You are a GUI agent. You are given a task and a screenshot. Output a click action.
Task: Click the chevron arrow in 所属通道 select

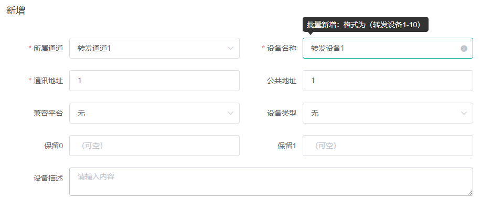(x=230, y=48)
